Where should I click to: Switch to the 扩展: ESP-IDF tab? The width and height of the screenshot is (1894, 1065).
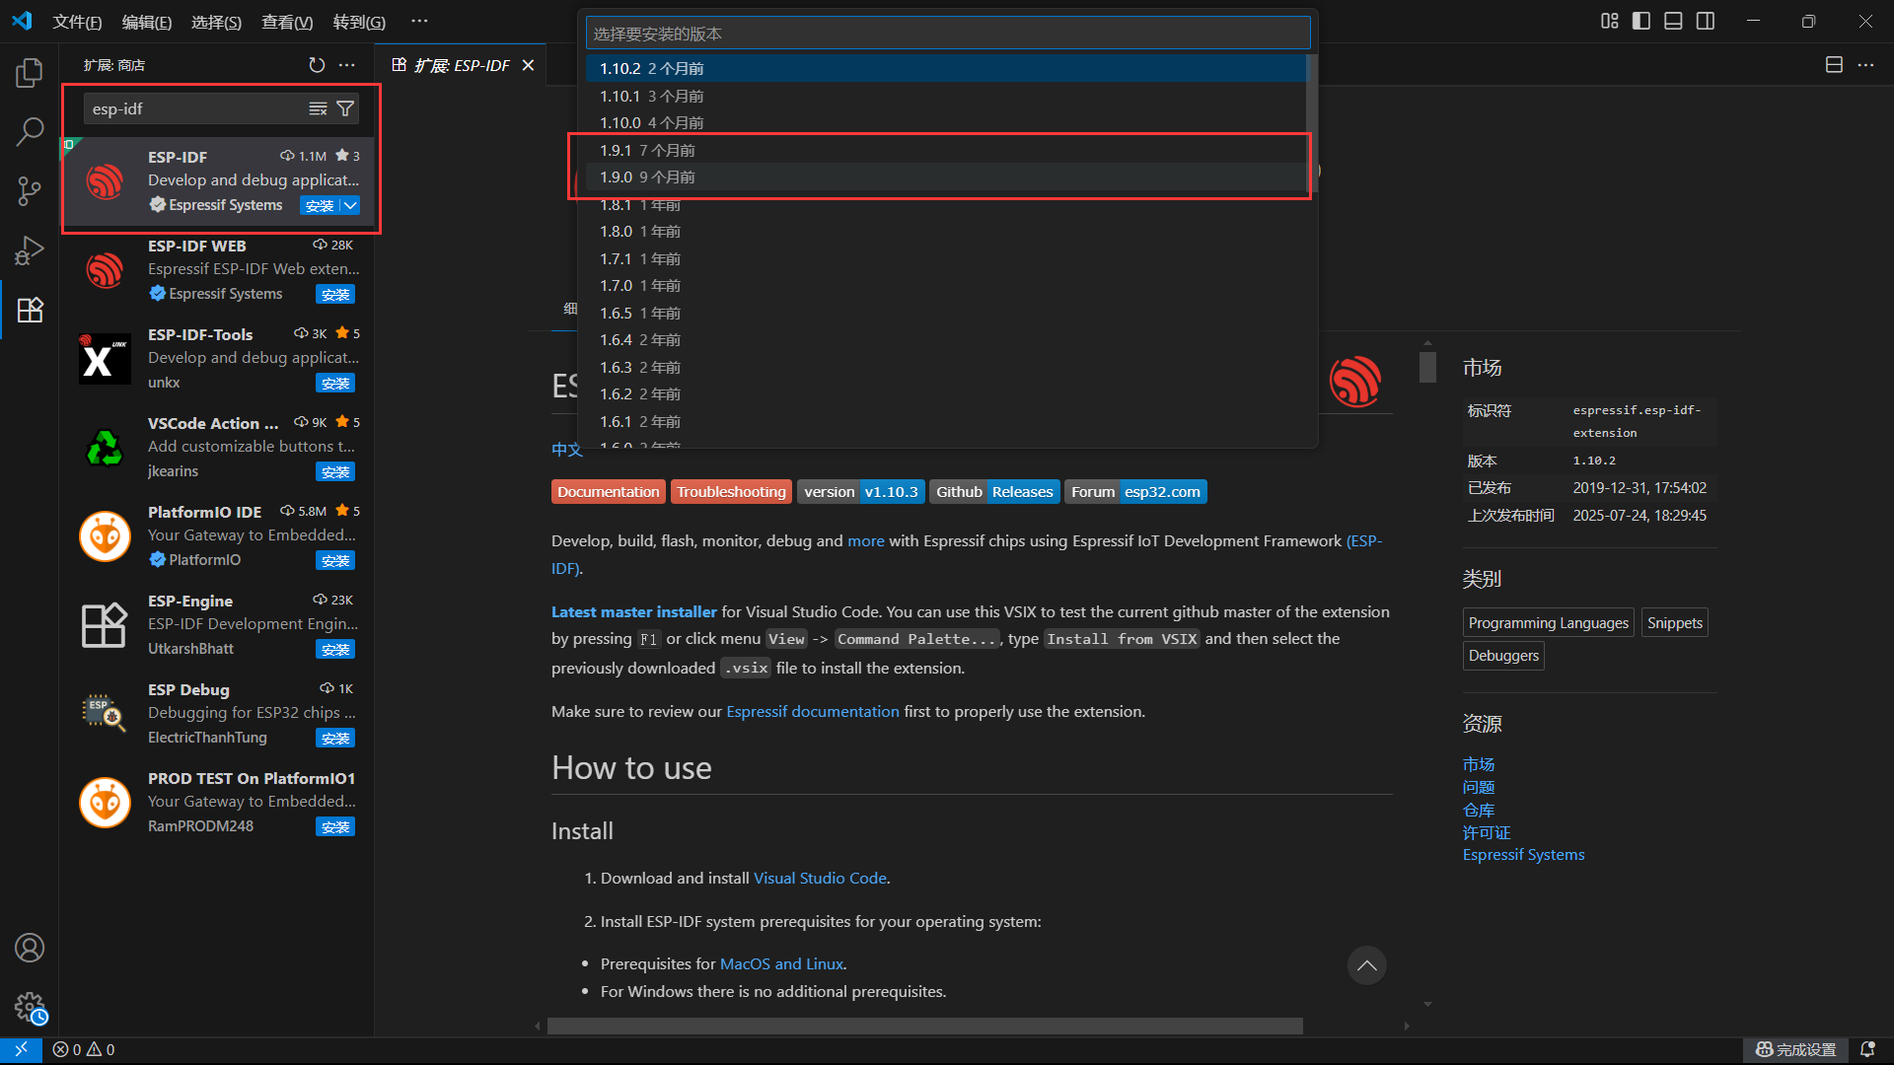(462, 65)
